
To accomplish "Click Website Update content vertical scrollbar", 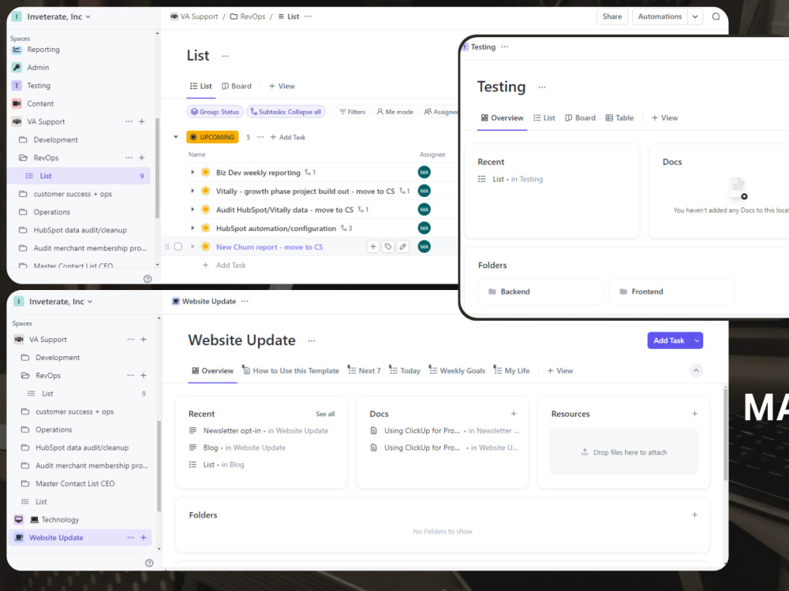I will (725, 435).
